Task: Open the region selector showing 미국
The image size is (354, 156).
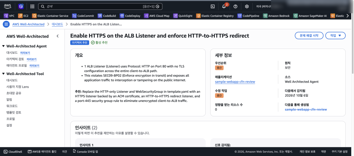Action: pyautogui.click(x=263, y=7)
